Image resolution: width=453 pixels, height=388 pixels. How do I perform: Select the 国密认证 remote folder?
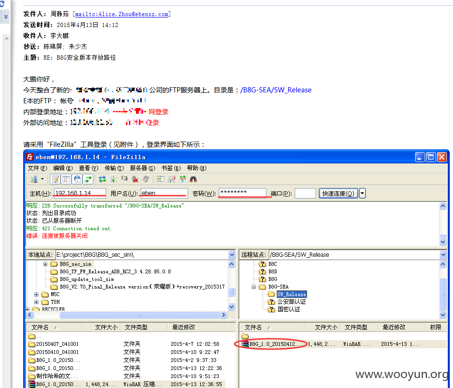tap(289, 309)
